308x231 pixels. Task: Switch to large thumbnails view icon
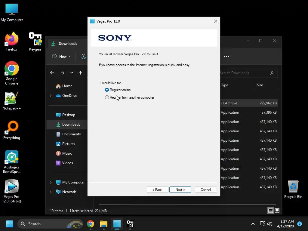pos(277,211)
